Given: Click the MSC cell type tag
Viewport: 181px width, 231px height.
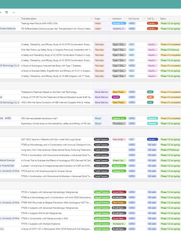Looking at the screenshot, I should (x=151, y=97).
